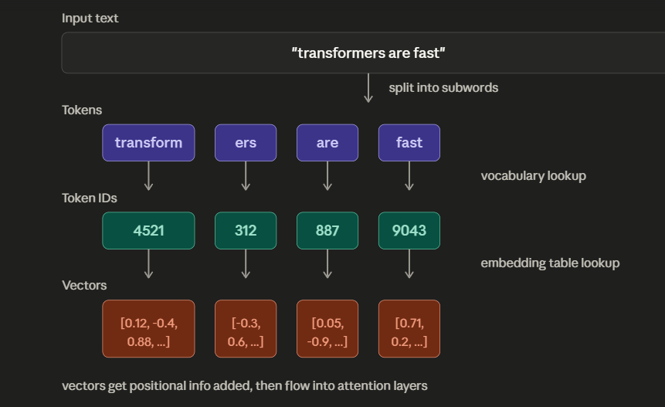This screenshot has width=665, height=407.
Task: Click the caption about positional info and attention layers
Action: click(x=245, y=386)
